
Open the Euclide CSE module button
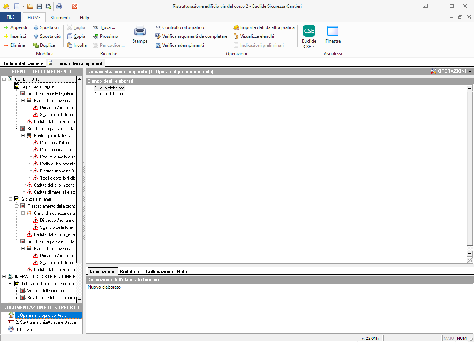point(309,31)
